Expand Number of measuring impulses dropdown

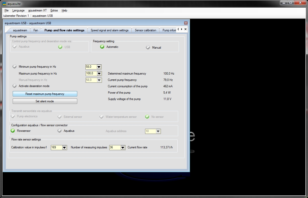[x=123, y=148]
